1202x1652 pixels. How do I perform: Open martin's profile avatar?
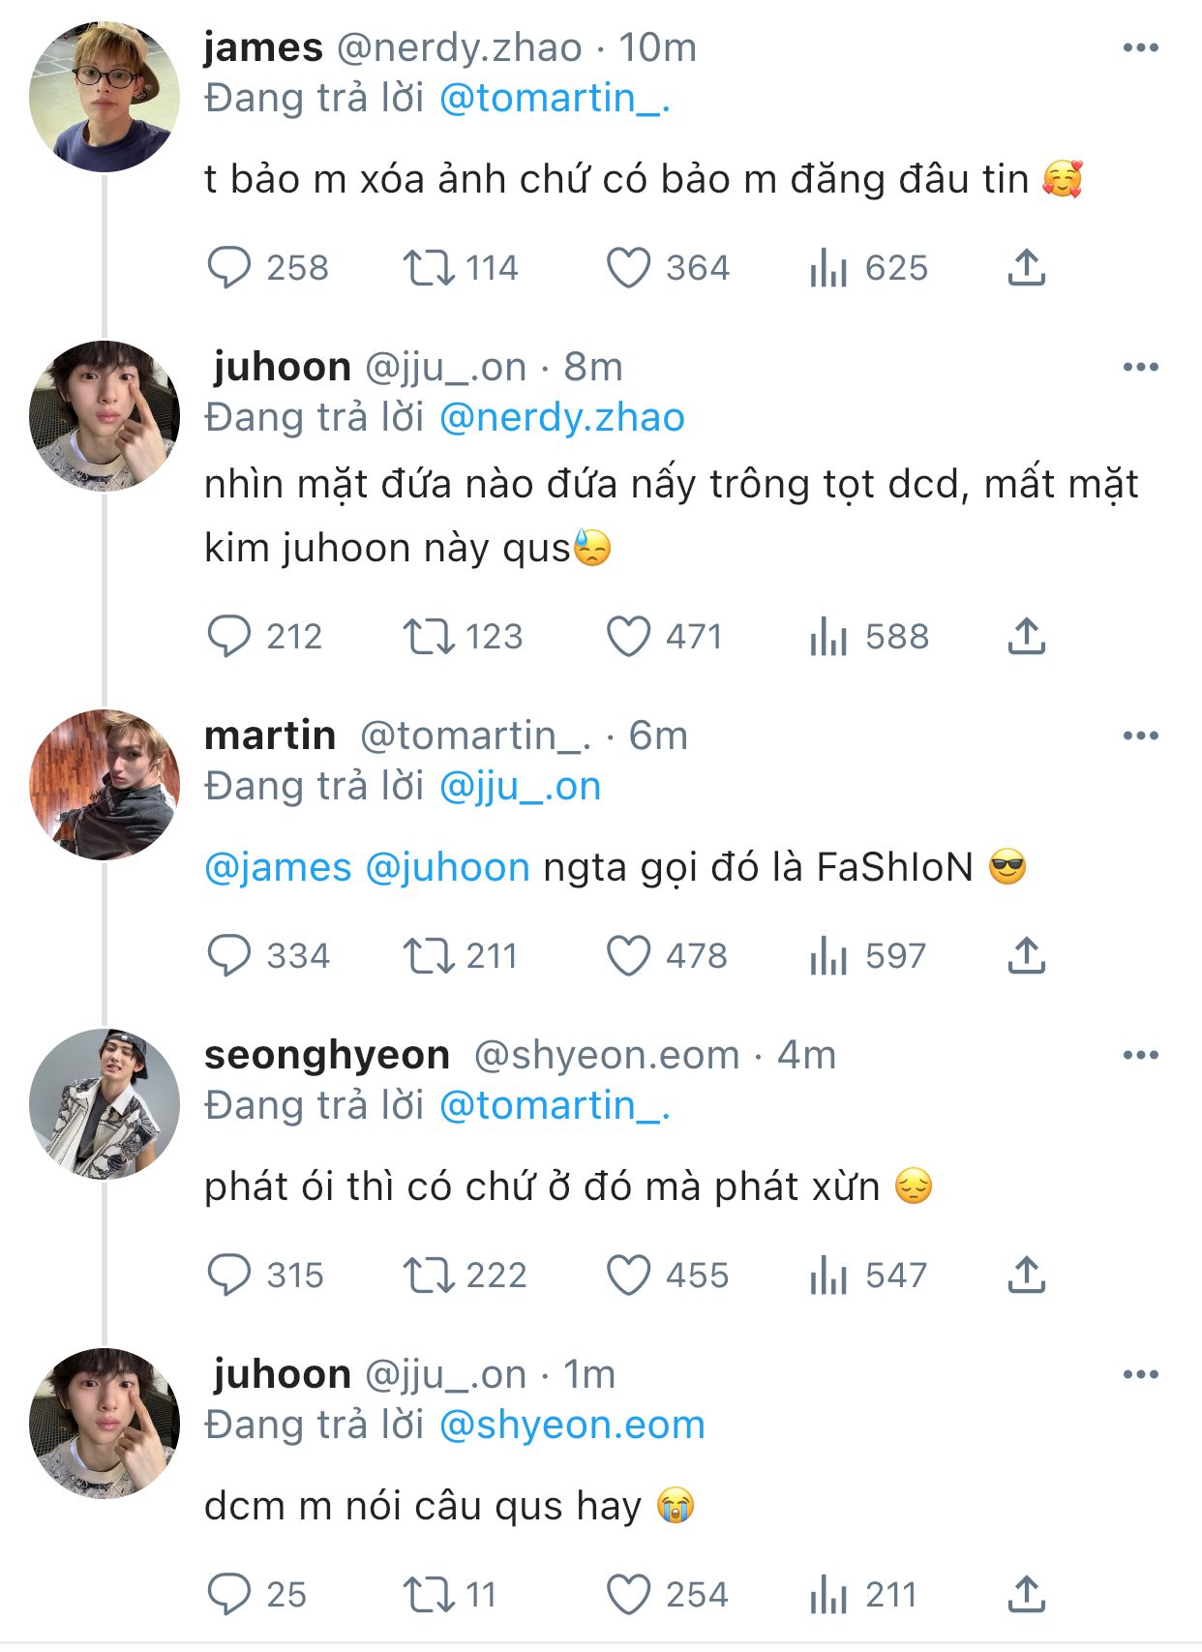105,785
